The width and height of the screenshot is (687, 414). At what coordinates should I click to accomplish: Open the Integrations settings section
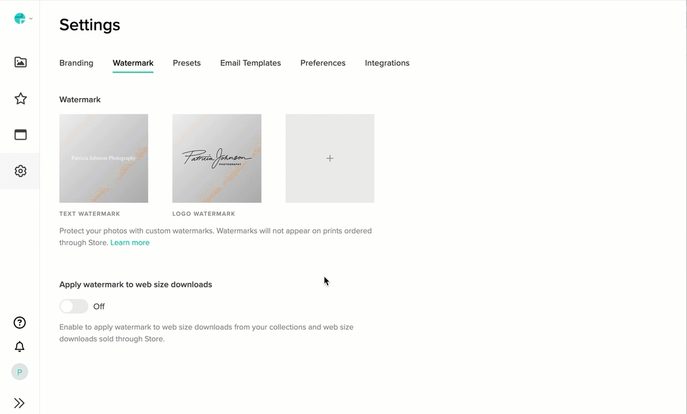[387, 63]
